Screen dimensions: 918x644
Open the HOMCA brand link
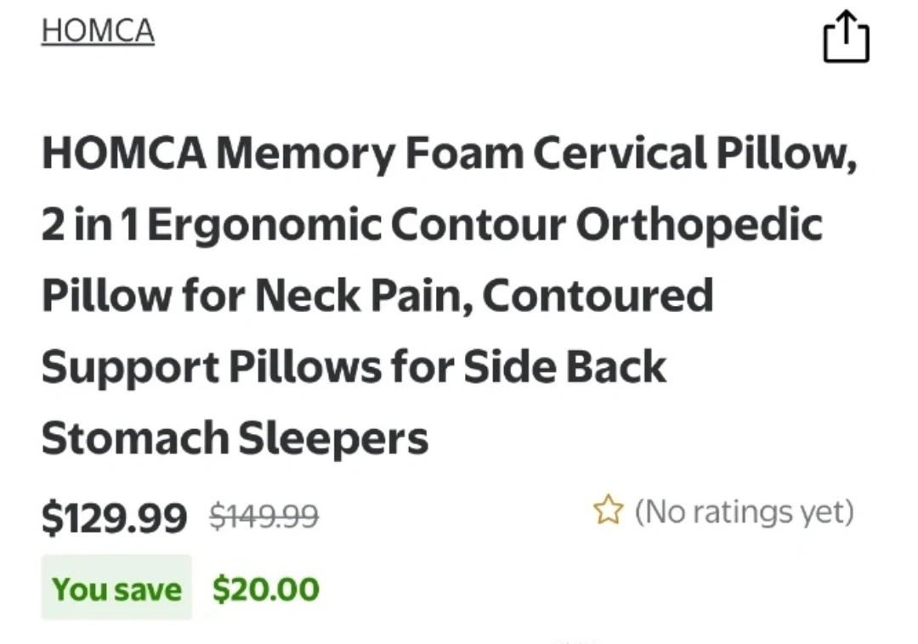coord(98,31)
